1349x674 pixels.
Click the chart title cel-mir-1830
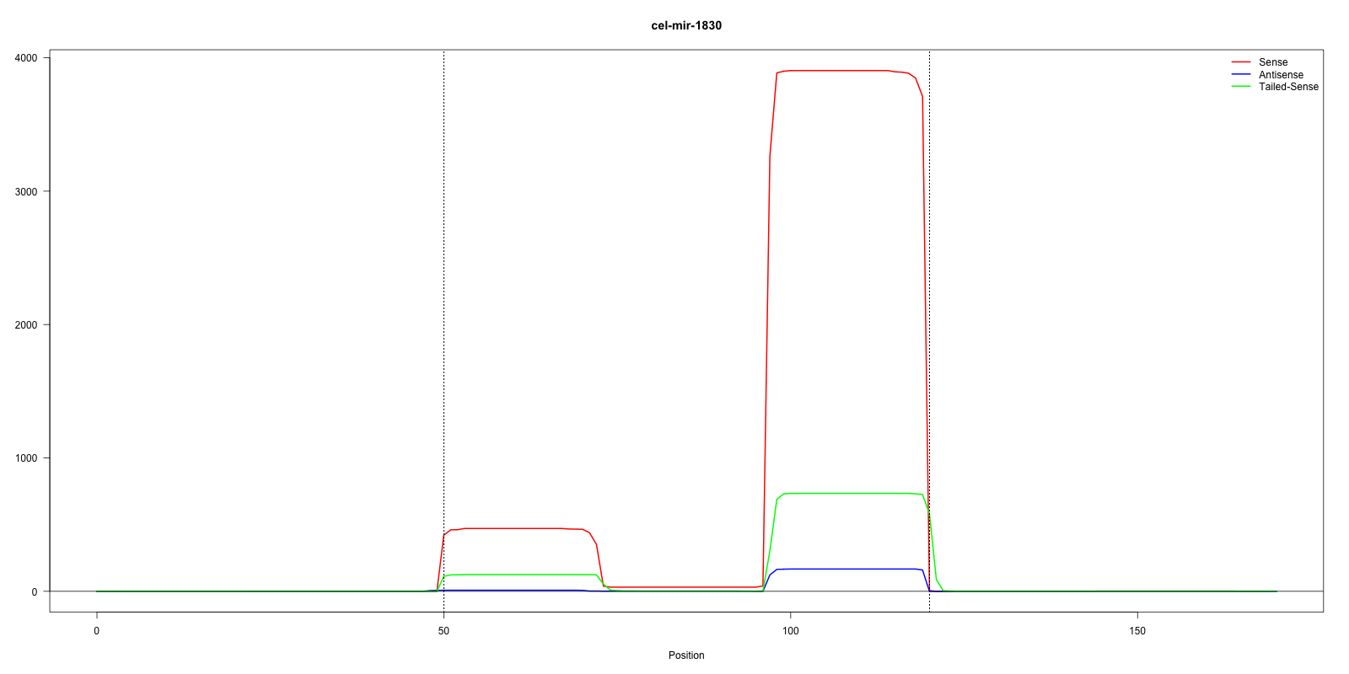[685, 25]
